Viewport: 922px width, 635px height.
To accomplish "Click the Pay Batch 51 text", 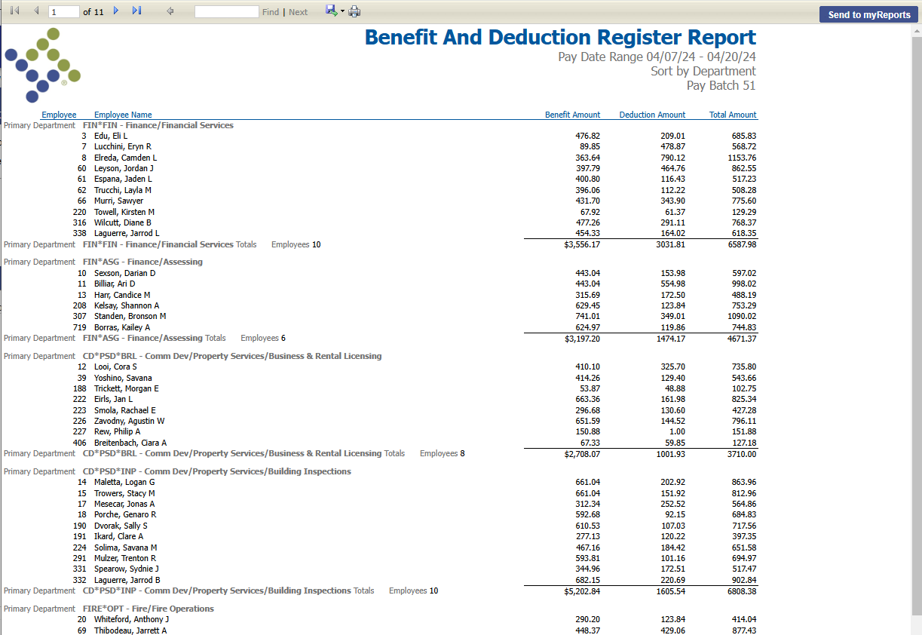I will [x=721, y=86].
